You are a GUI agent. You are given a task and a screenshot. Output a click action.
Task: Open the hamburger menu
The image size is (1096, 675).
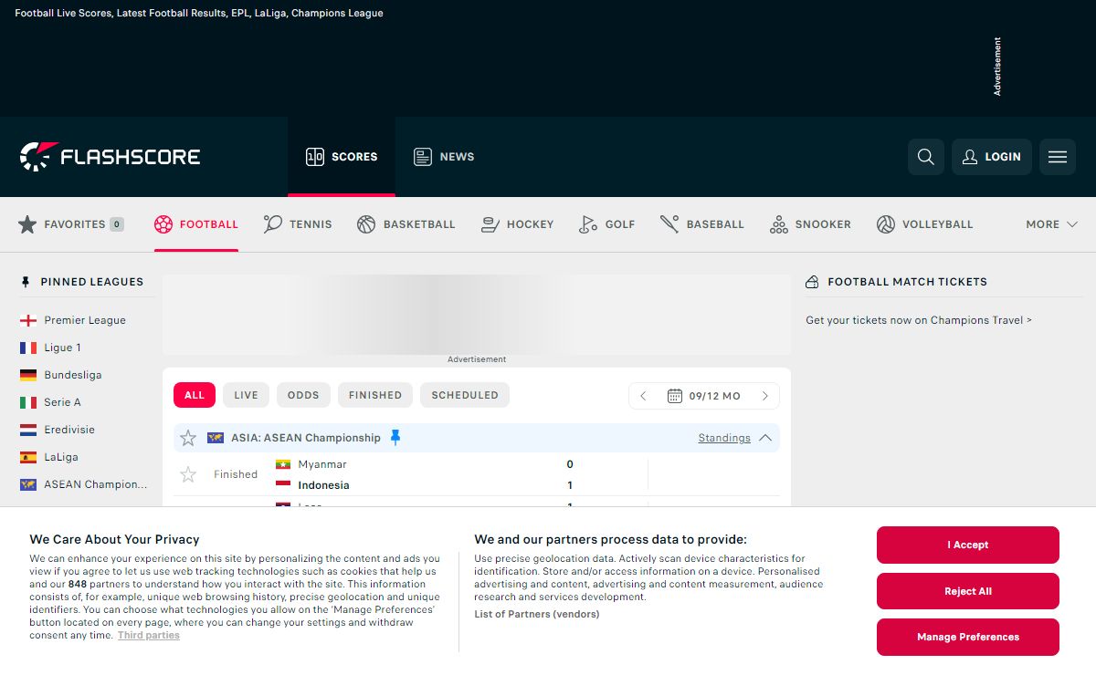click(1058, 157)
